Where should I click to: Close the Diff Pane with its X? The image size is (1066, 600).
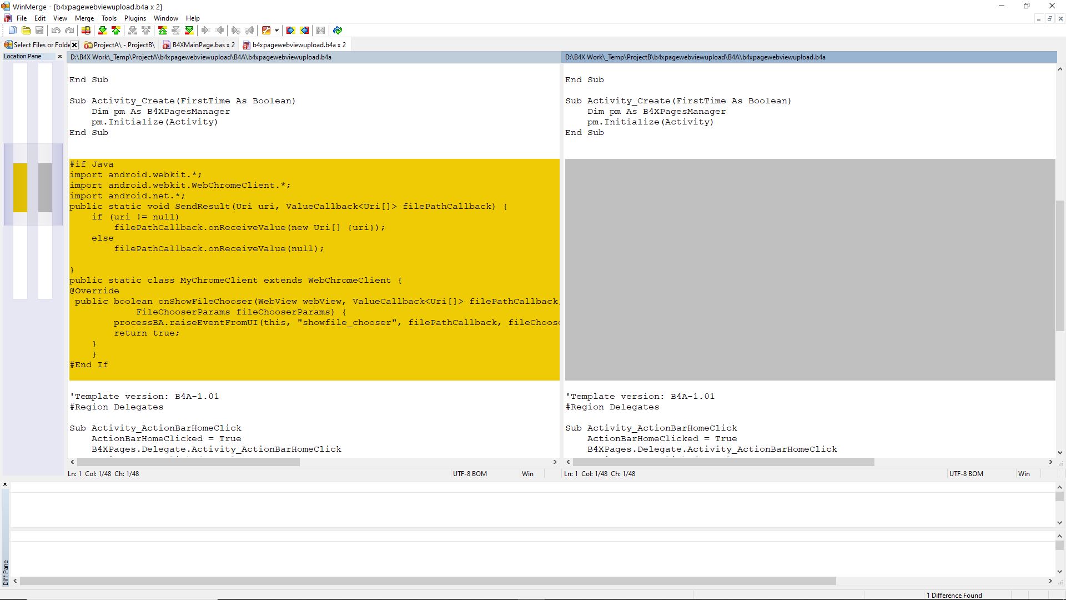[5, 484]
